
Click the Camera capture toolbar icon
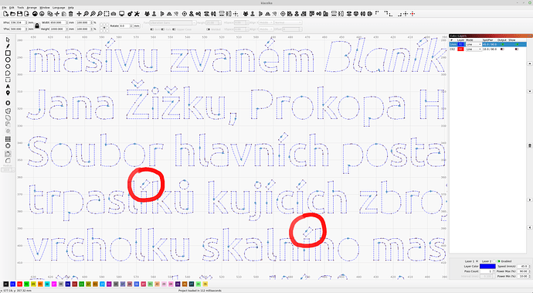(114, 14)
